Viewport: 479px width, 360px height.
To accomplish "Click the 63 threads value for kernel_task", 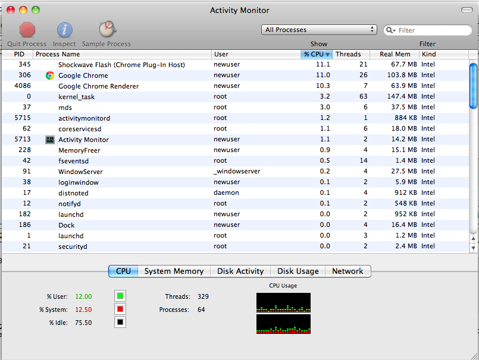I will (x=363, y=96).
